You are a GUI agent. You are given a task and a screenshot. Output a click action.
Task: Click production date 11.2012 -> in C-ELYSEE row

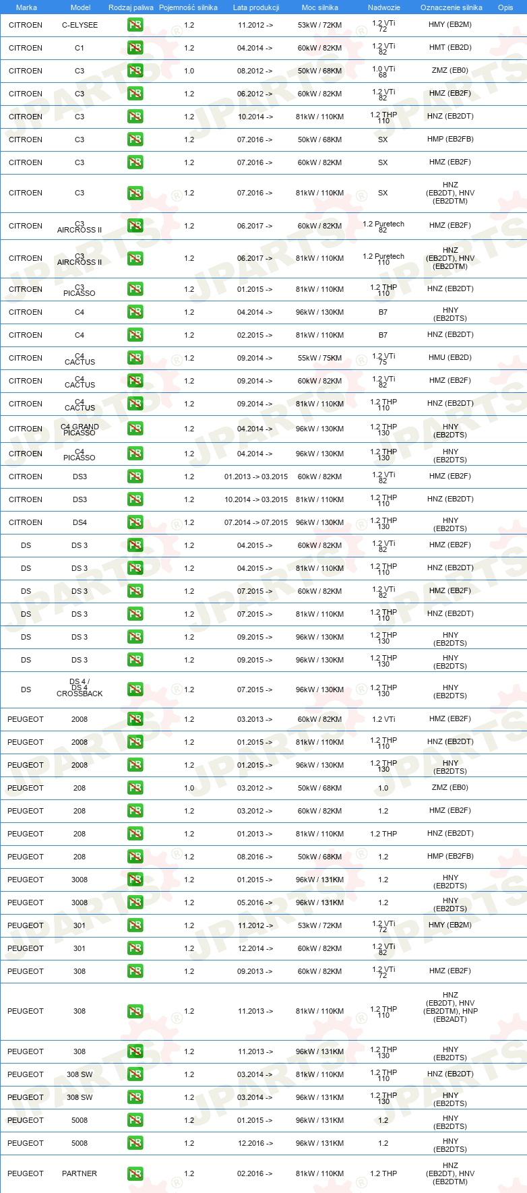point(255,25)
